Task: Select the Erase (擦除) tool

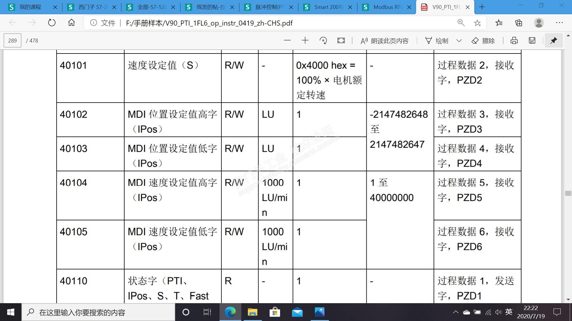Action: coord(483,40)
